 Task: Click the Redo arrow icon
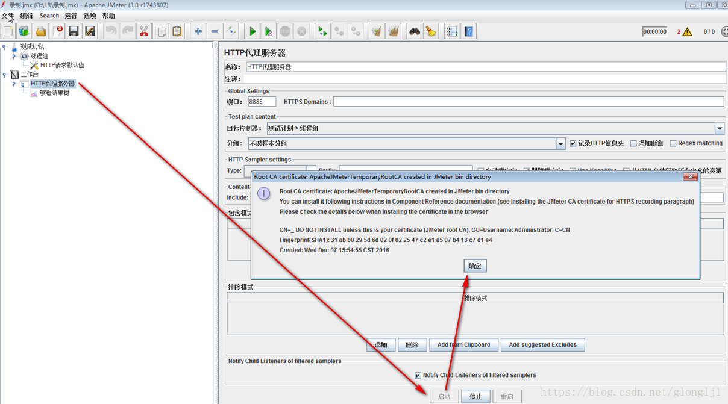click(127, 31)
